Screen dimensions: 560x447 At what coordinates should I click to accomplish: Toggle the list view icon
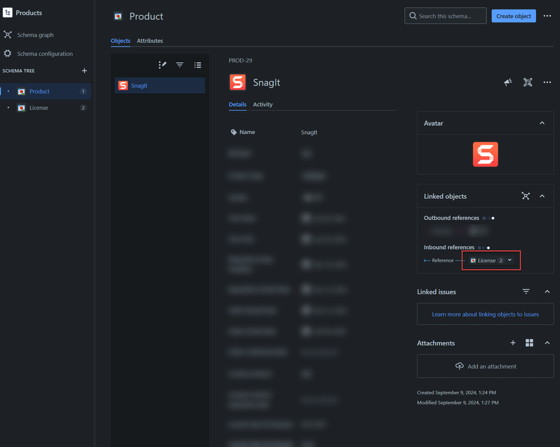click(x=197, y=65)
